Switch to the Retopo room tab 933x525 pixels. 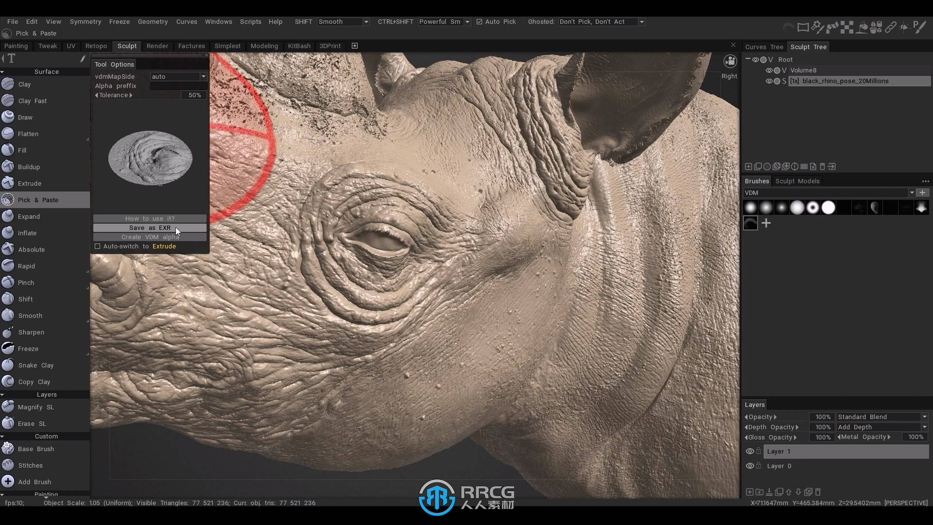point(96,46)
